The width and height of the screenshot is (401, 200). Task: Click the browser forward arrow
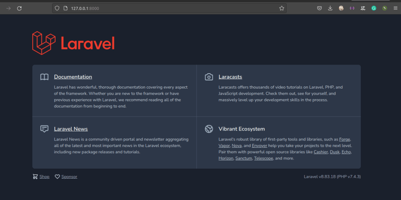pyautogui.click(x=9, y=9)
